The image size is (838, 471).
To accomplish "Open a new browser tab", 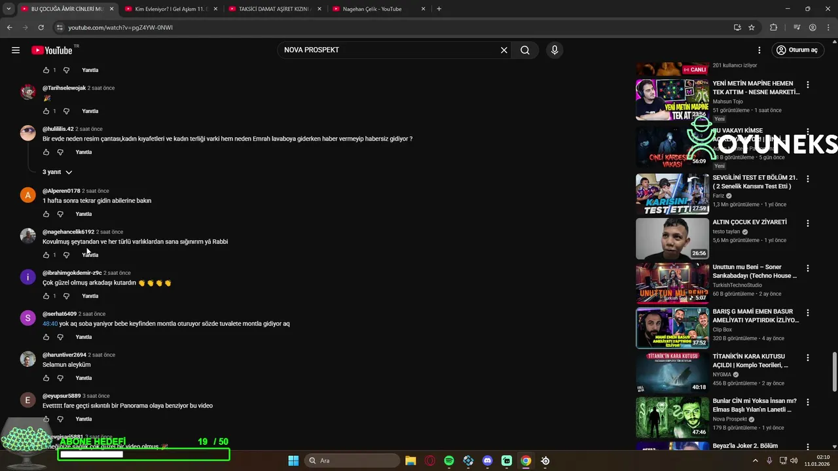I will (x=439, y=9).
